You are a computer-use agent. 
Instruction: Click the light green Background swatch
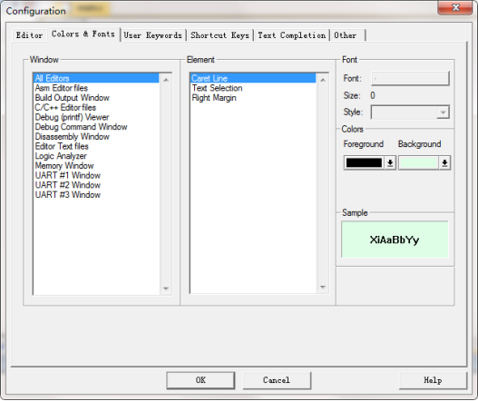[x=418, y=162]
